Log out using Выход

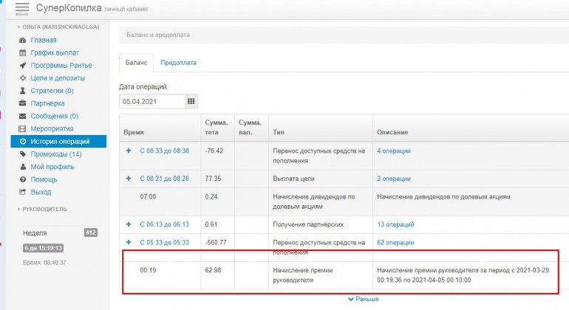(41, 192)
